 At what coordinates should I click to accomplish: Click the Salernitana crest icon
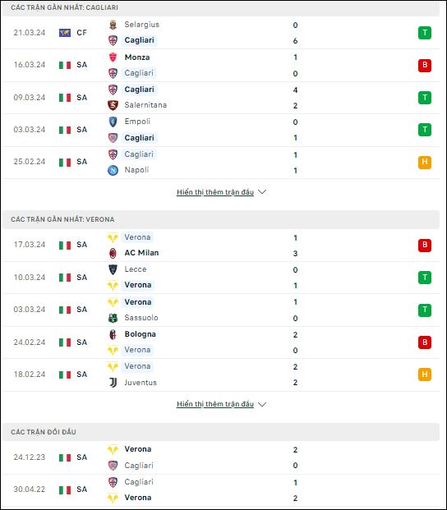click(113, 105)
